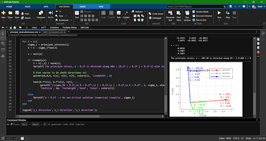Open the Task icon in Code group
This screenshot has height=141, width=266.
[119, 13]
